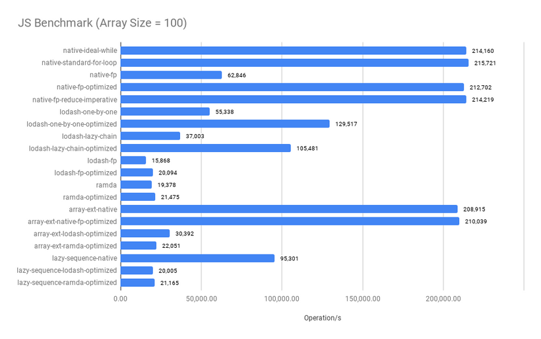Select the 20,005 data value

tap(168, 270)
